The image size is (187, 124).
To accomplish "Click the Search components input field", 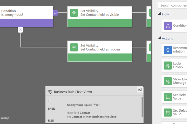I will pos(172,5).
